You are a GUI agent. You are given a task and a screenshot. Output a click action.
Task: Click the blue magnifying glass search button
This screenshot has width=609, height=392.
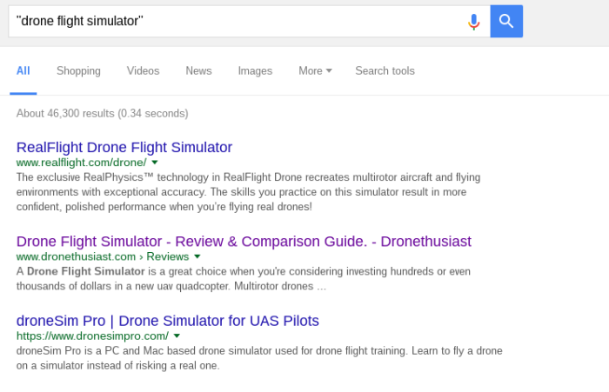coord(506,22)
